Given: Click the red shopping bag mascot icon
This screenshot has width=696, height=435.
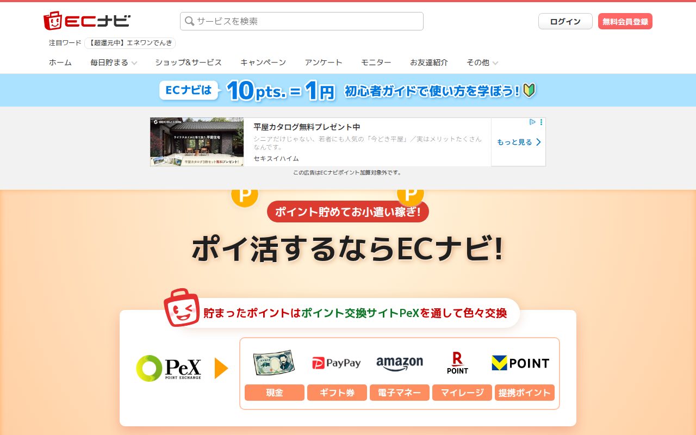Looking at the screenshot, I should coord(182,307).
